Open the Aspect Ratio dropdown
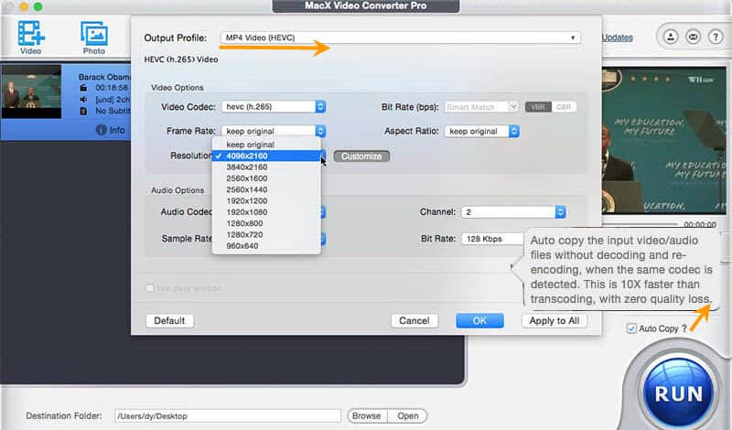This screenshot has height=430, width=732. click(482, 131)
